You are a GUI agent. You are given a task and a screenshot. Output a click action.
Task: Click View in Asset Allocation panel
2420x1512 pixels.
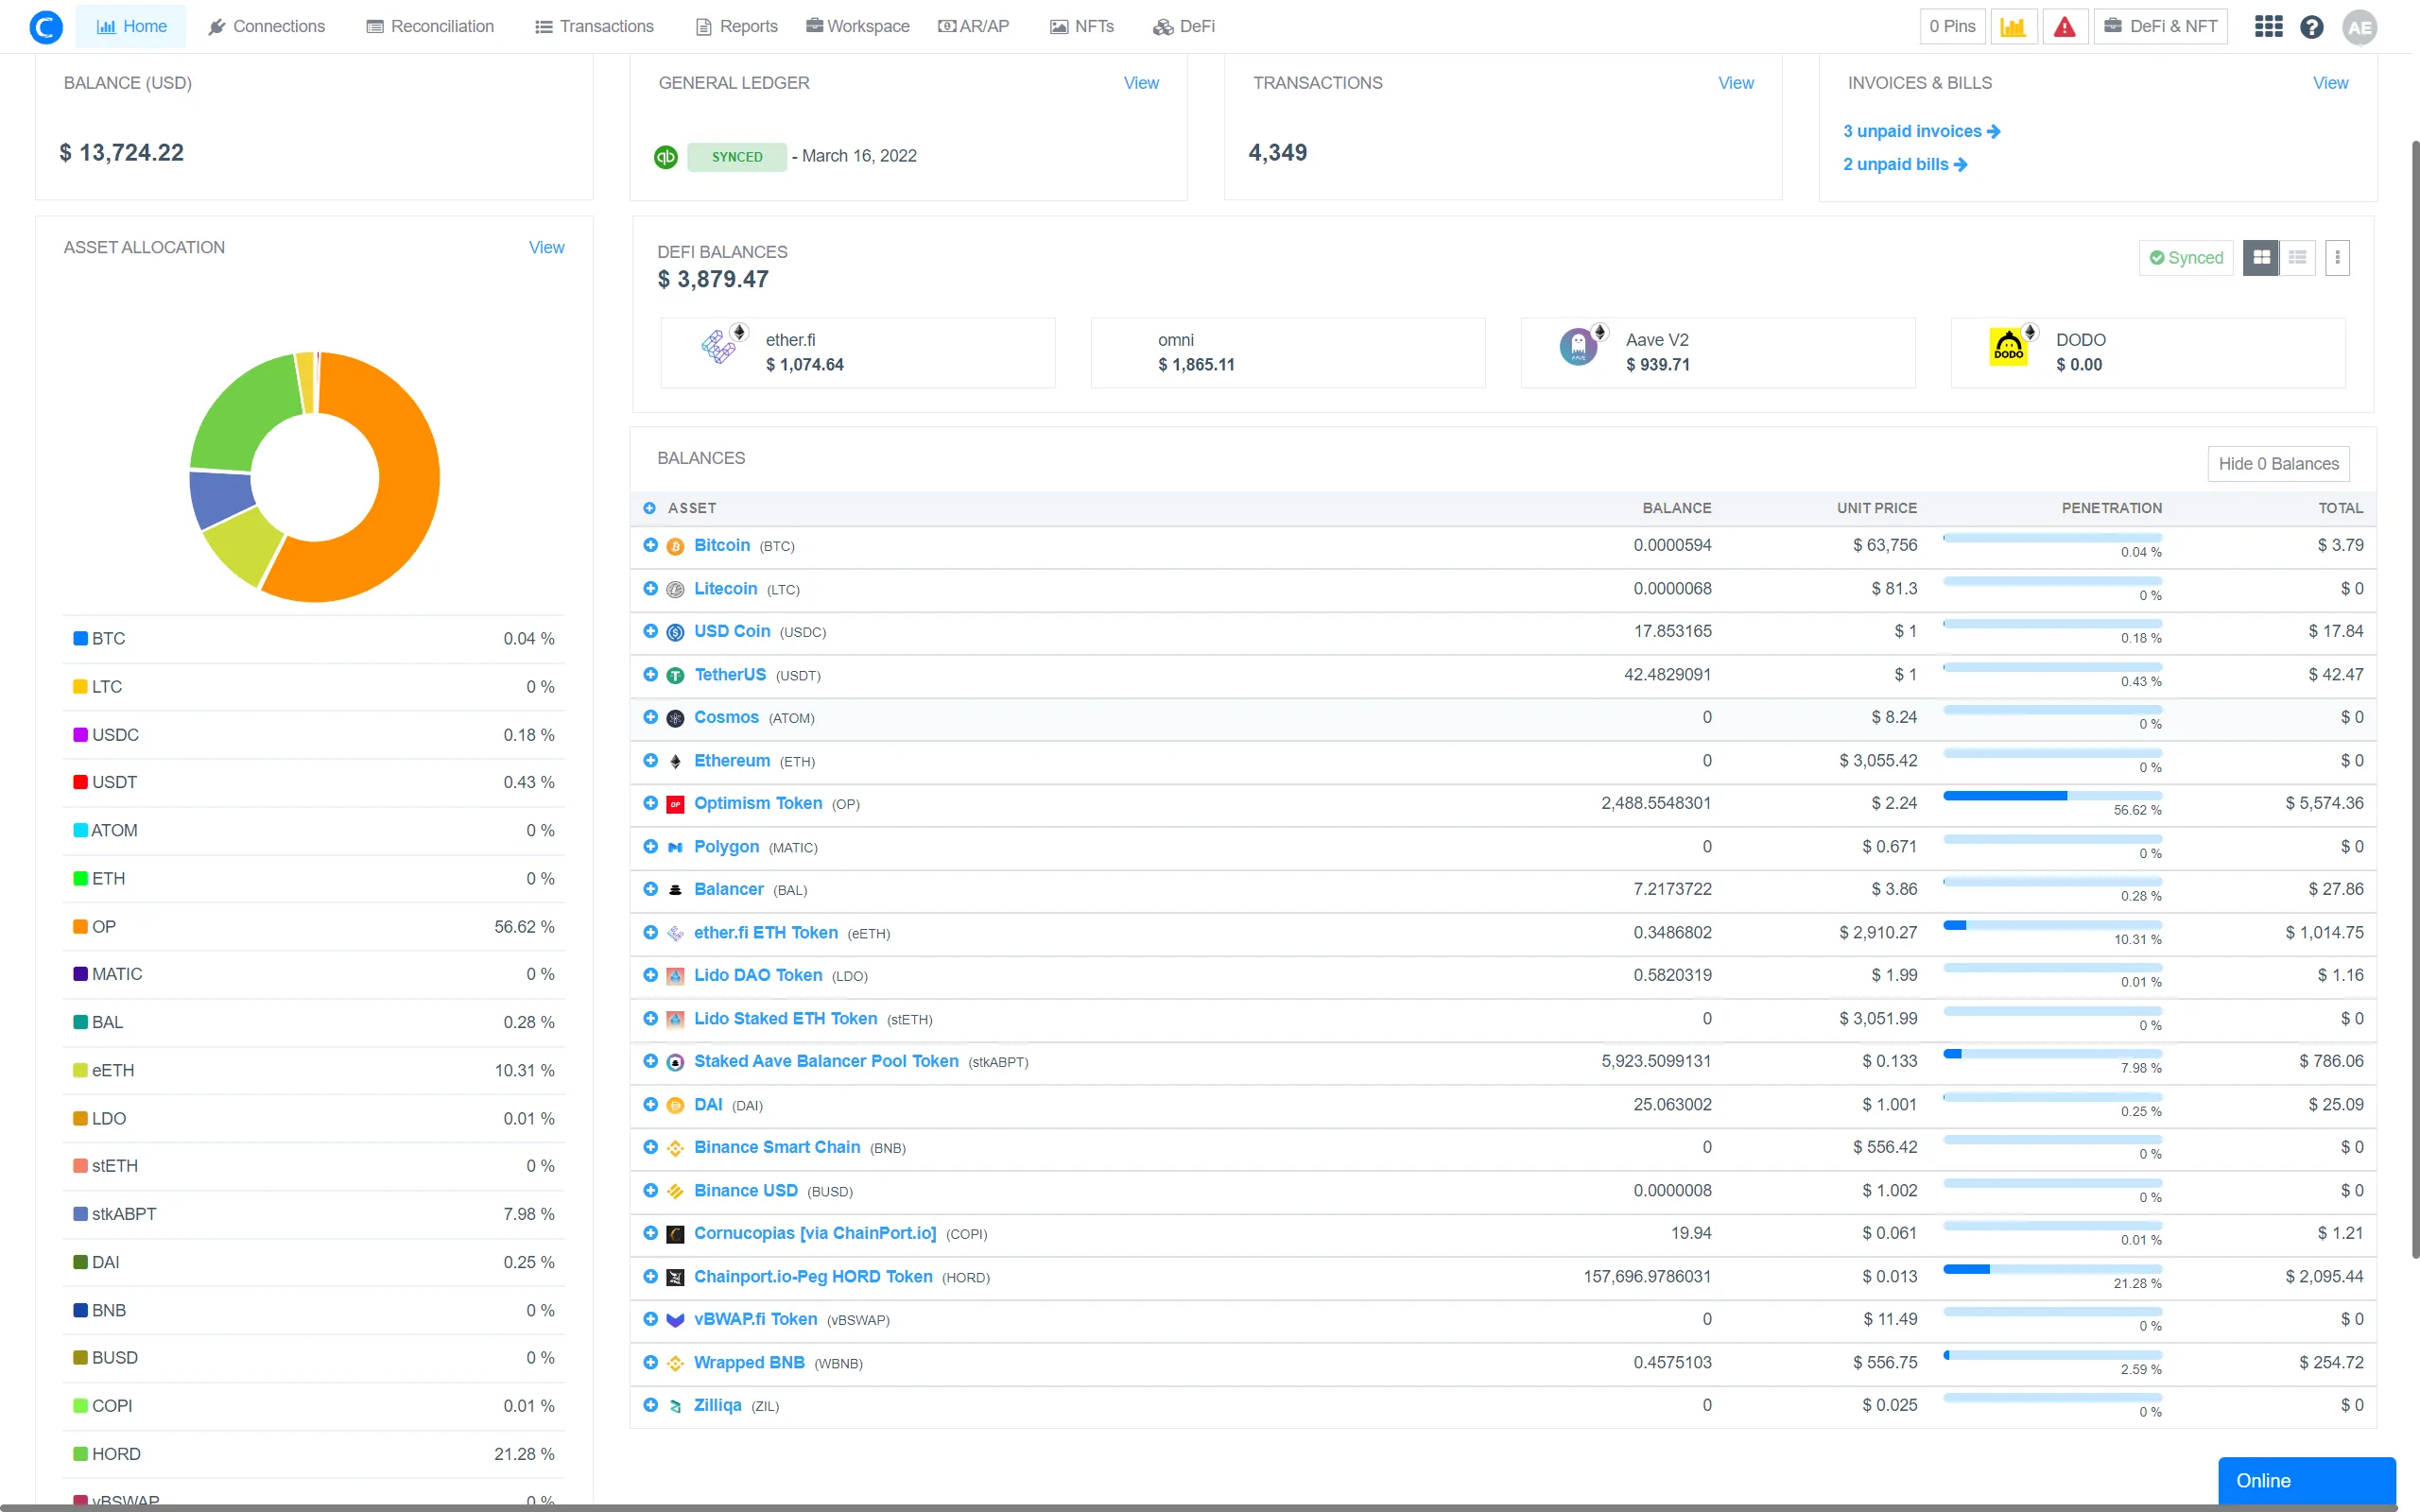tap(546, 248)
